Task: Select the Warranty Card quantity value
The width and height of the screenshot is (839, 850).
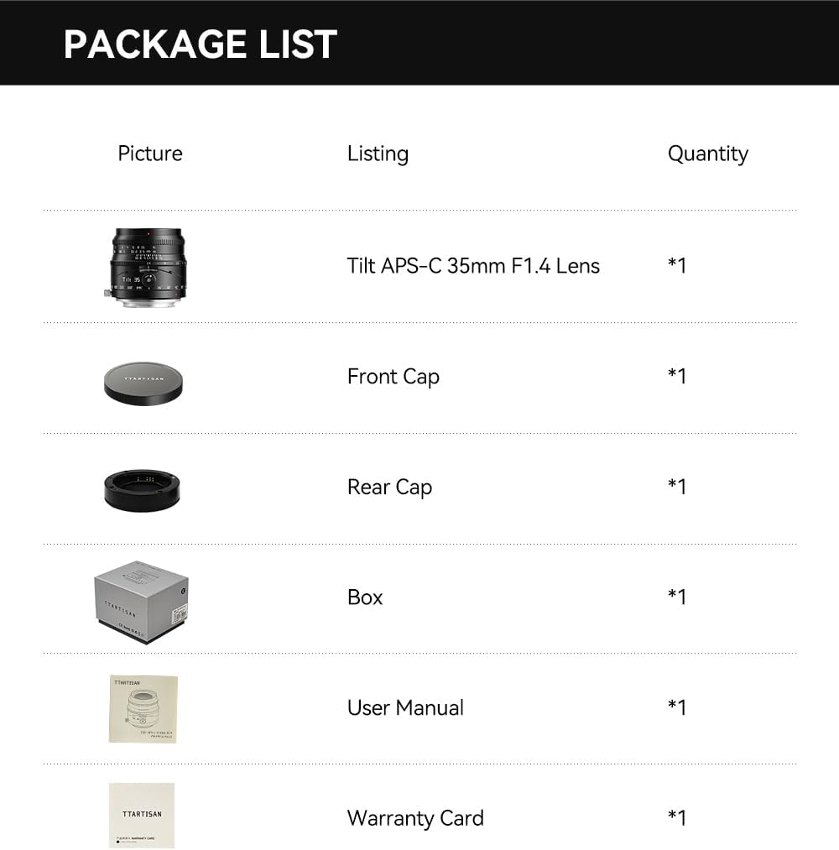Action: [x=677, y=817]
